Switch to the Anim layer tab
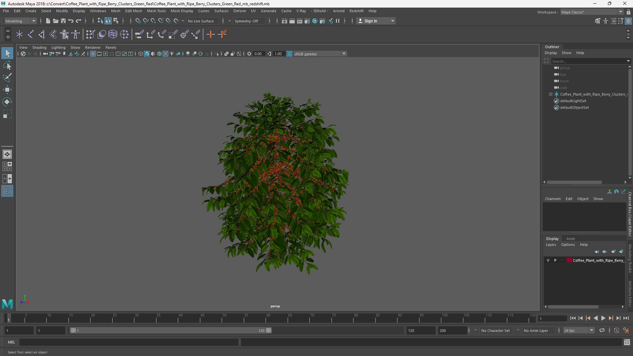The width and height of the screenshot is (633, 356). (x=570, y=239)
